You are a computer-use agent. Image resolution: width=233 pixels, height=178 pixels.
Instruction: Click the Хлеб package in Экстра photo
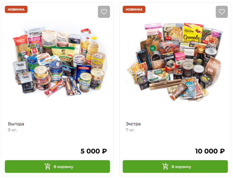coord(212,66)
